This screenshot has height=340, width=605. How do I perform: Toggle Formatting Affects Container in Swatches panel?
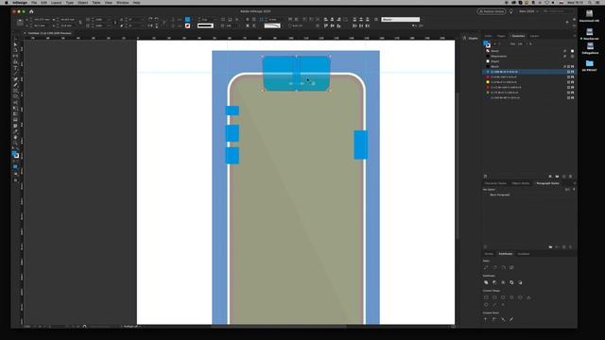pyautogui.click(x=494, y=44)
